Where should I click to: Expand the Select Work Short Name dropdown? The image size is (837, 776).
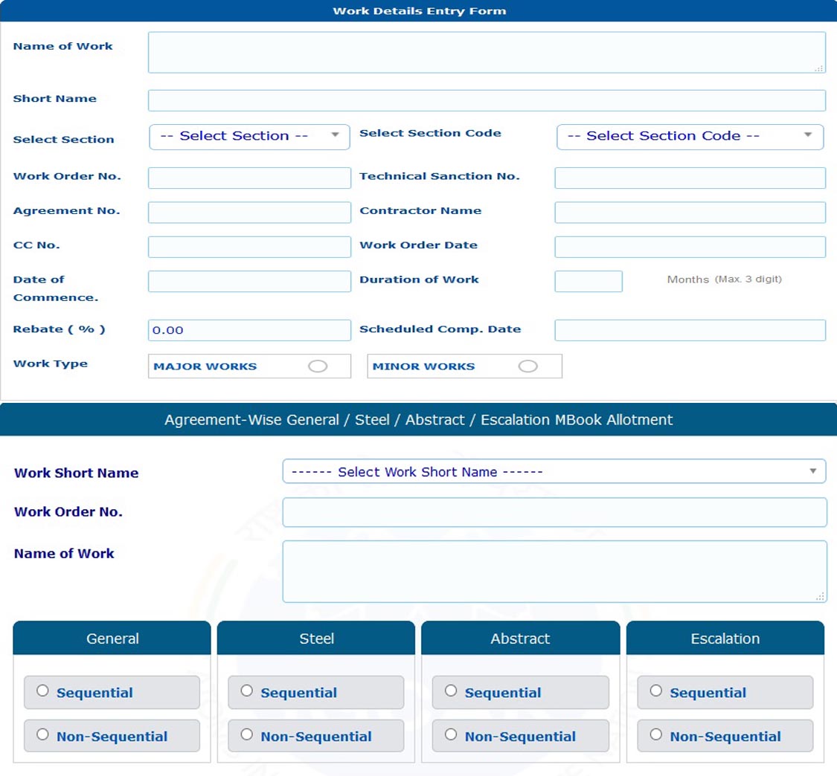tap(554, 472)
